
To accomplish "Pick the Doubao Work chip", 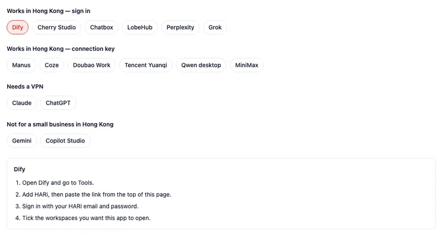I will (x=91, y=65).
